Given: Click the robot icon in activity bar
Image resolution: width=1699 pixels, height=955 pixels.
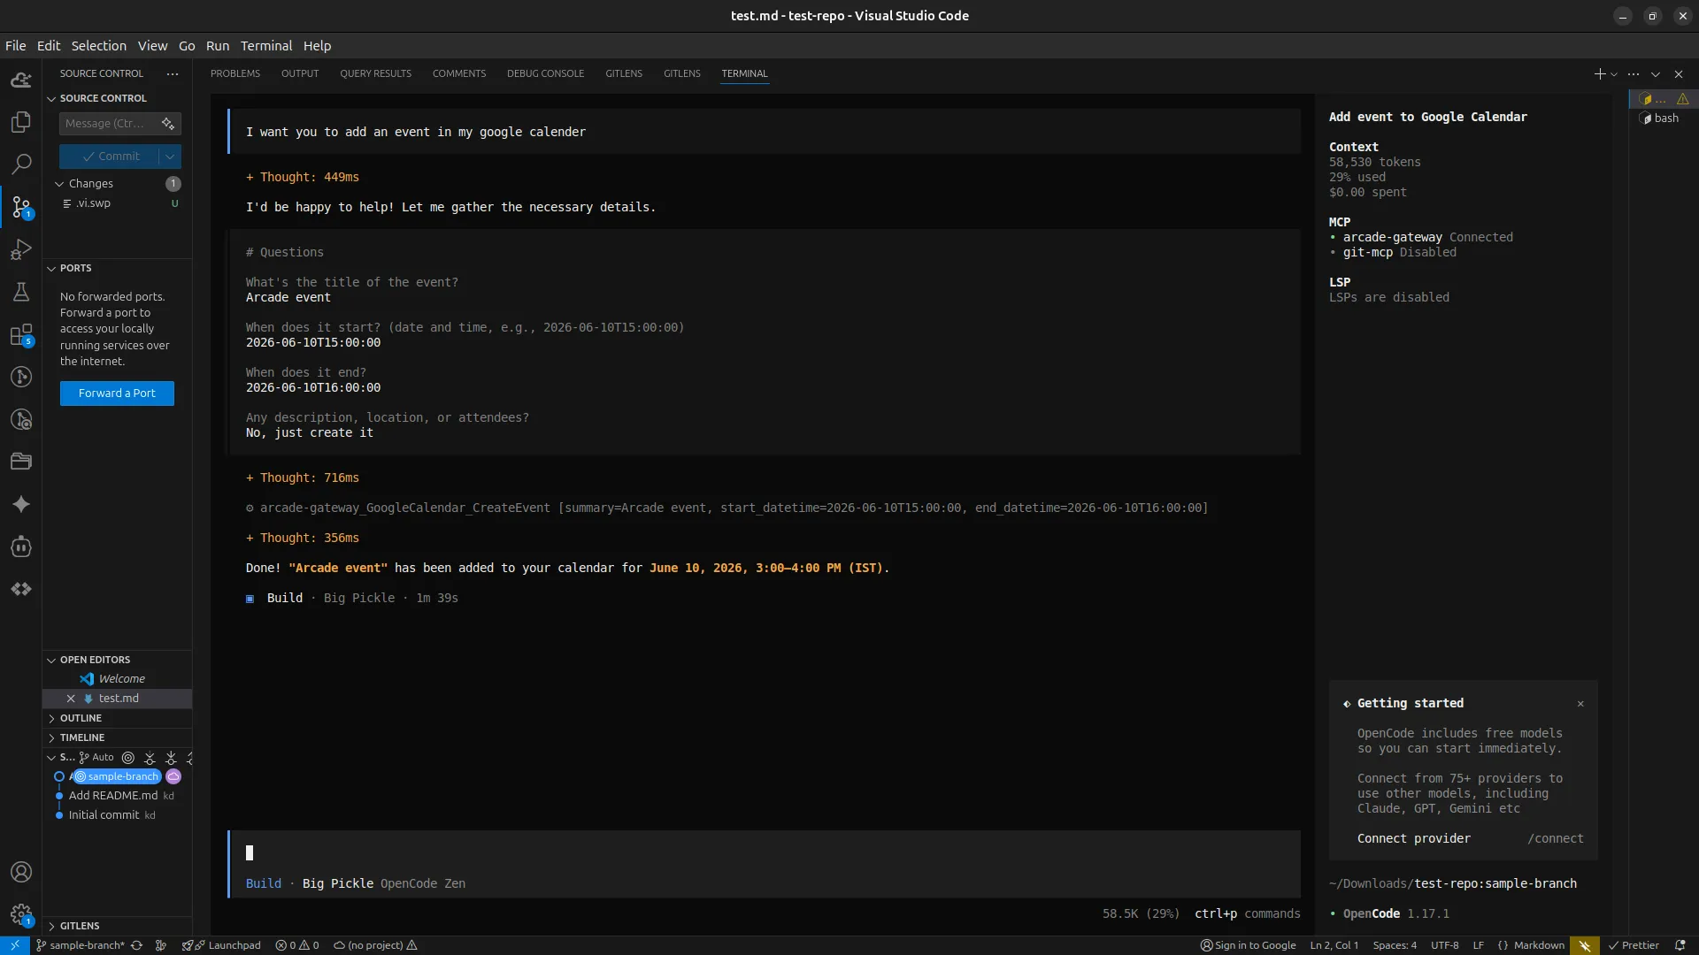Looking at the screenshot, I should [21, 546].
